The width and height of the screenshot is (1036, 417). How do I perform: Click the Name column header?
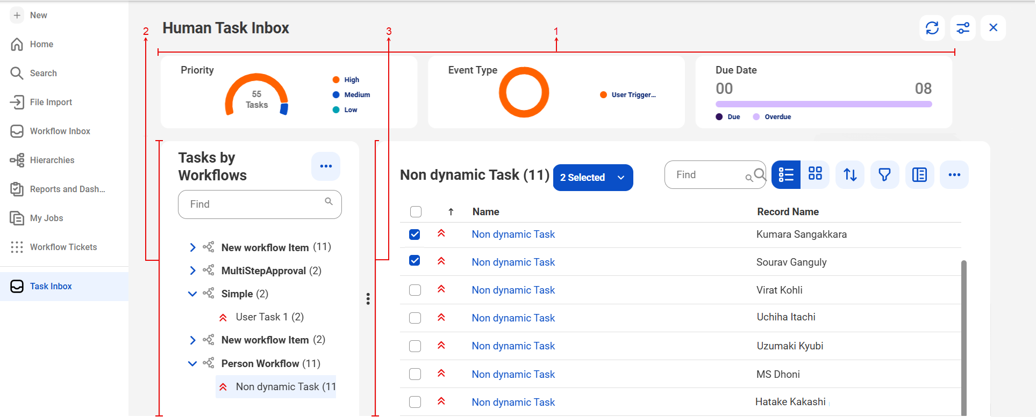[x=485, y=211]
